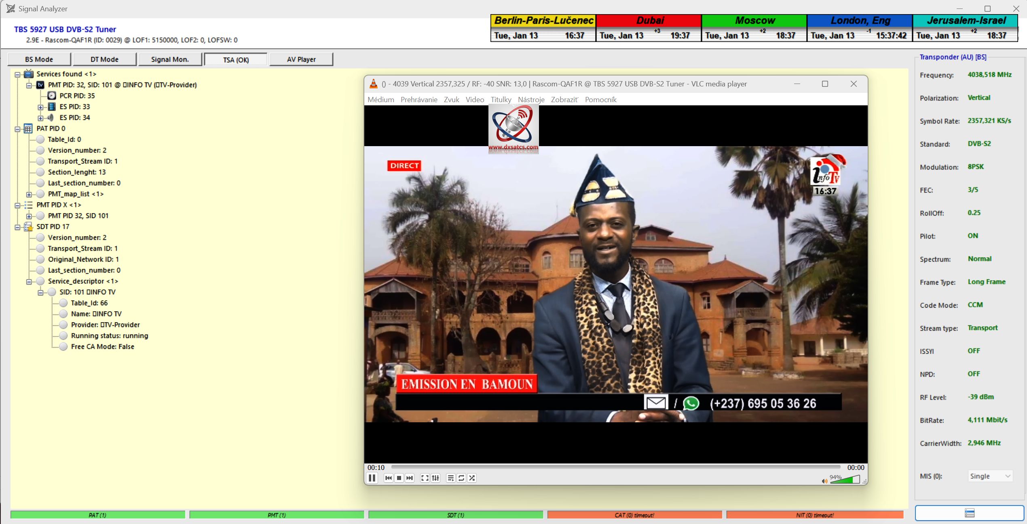Collapse the Services found tree node
The image size is (1027, 524).
(x=17, y=74)
